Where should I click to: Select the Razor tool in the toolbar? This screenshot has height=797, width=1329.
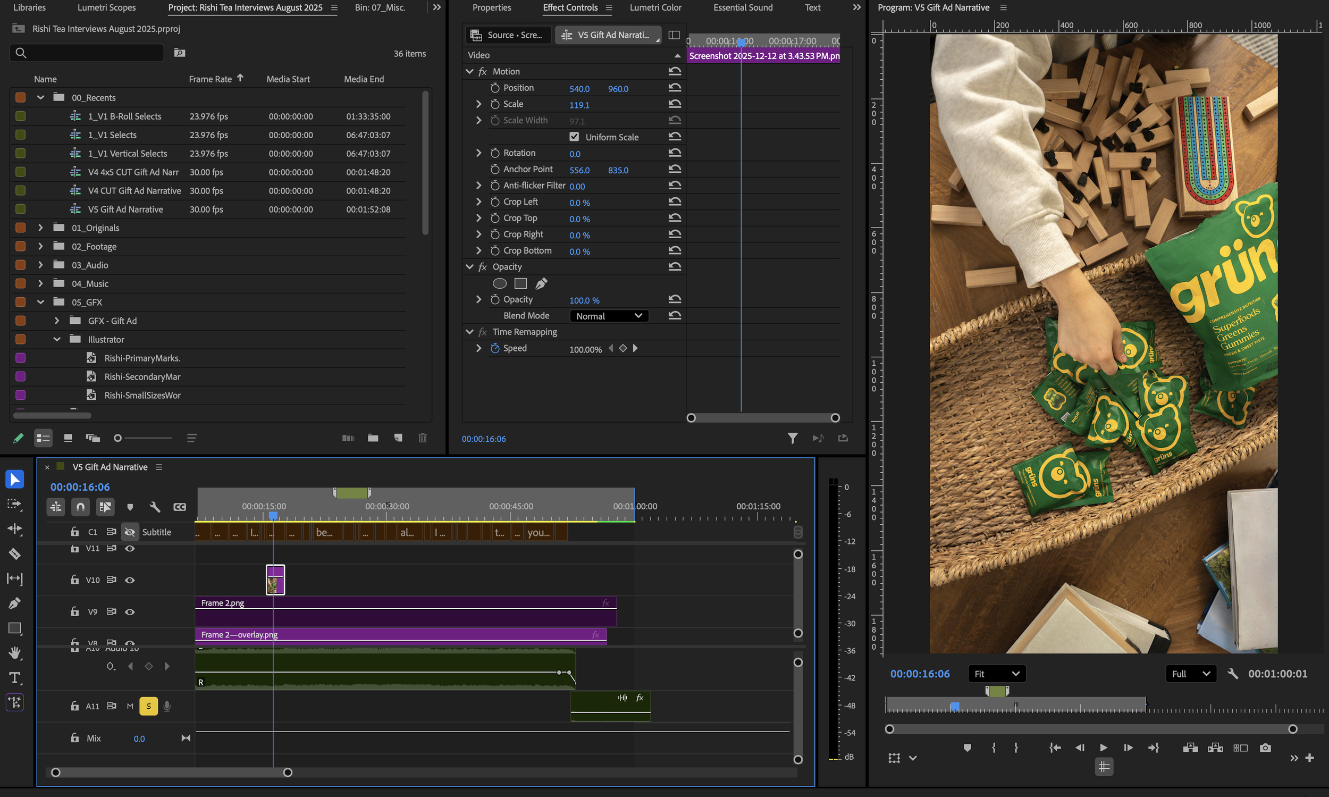pos(14,553)
